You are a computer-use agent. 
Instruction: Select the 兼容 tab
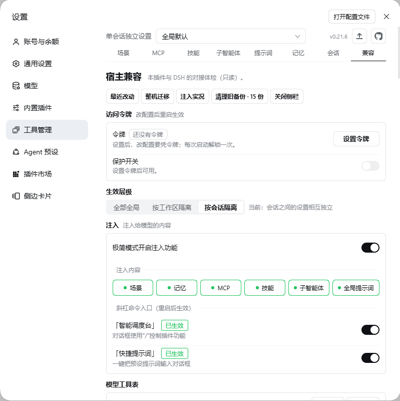368,53
